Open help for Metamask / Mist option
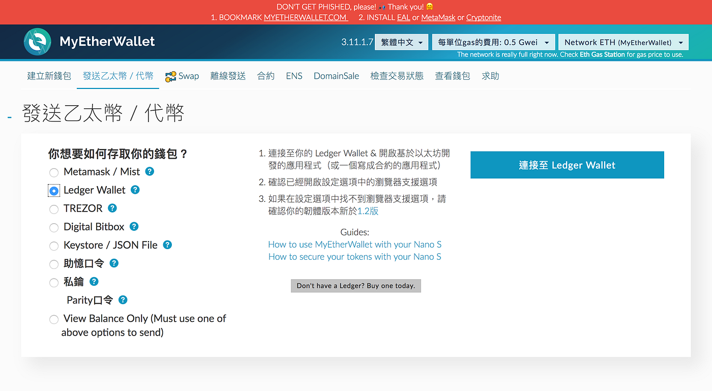This screenshot has height=391, width=712. coord(150,171)
